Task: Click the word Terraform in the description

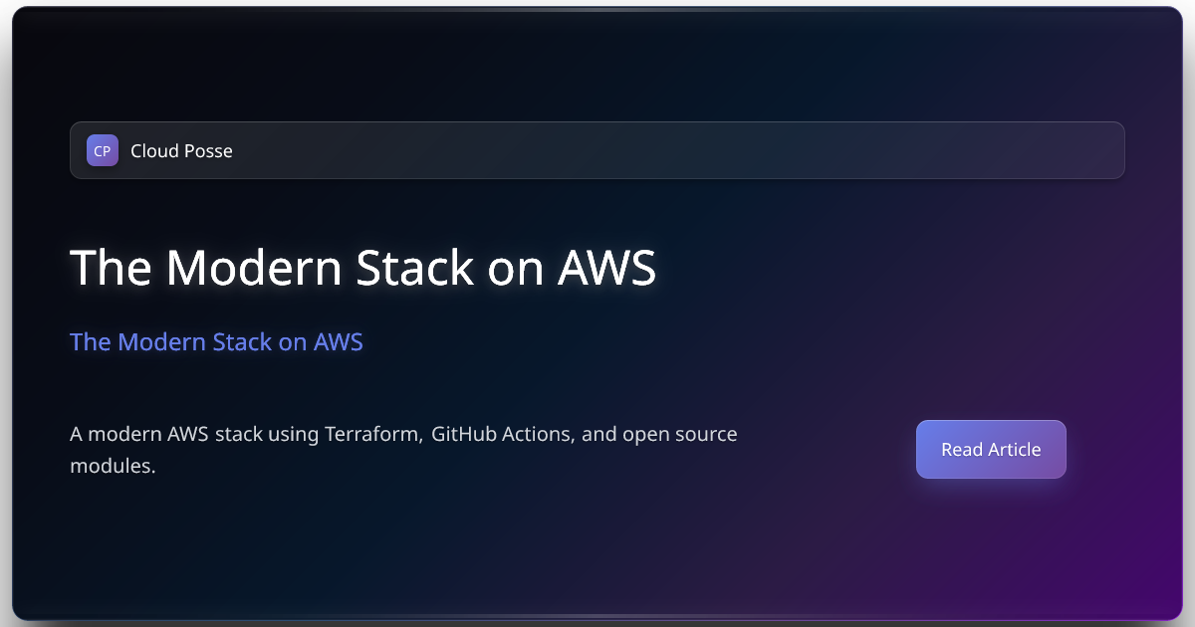Action: click(x=370, y=434)
